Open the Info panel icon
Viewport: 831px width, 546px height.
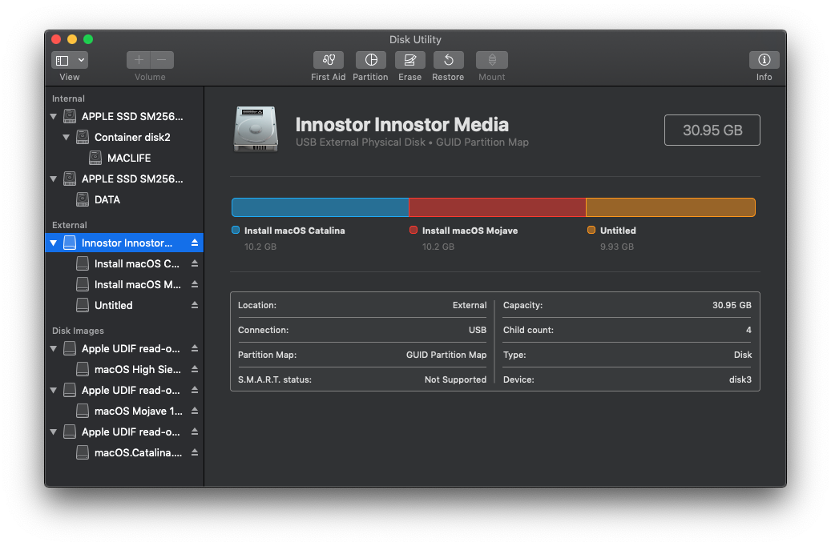(764, 60)
